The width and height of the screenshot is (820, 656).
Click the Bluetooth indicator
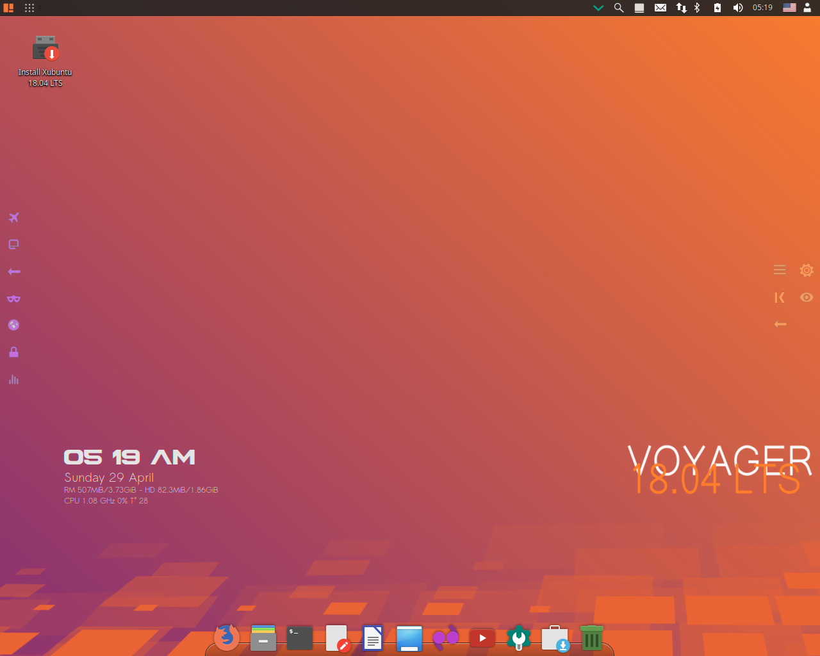click(x=697, y=8)
